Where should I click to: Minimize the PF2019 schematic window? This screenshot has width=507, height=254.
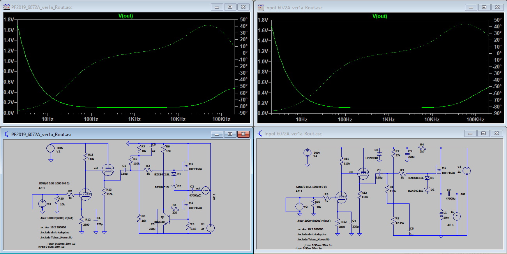point(217,134)
